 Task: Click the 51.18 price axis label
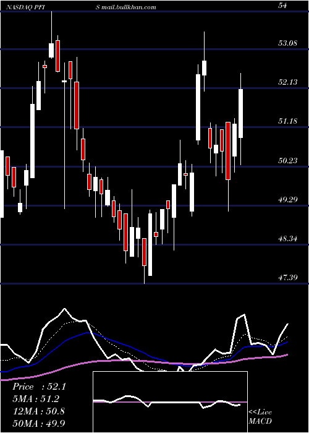coord(288,121)
